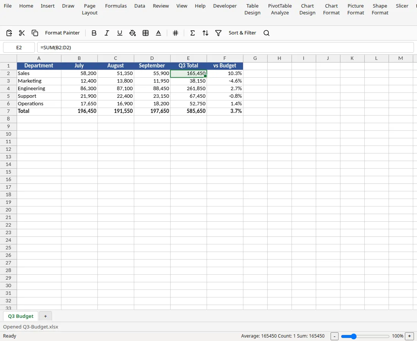Select the Marketing cell
Viewport: 417px width, 341px height.
tap(39, 81)
